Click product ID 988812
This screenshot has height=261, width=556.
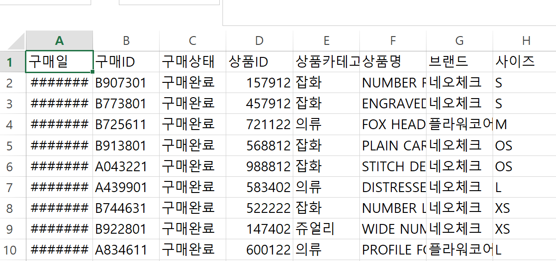coord(259,166)
